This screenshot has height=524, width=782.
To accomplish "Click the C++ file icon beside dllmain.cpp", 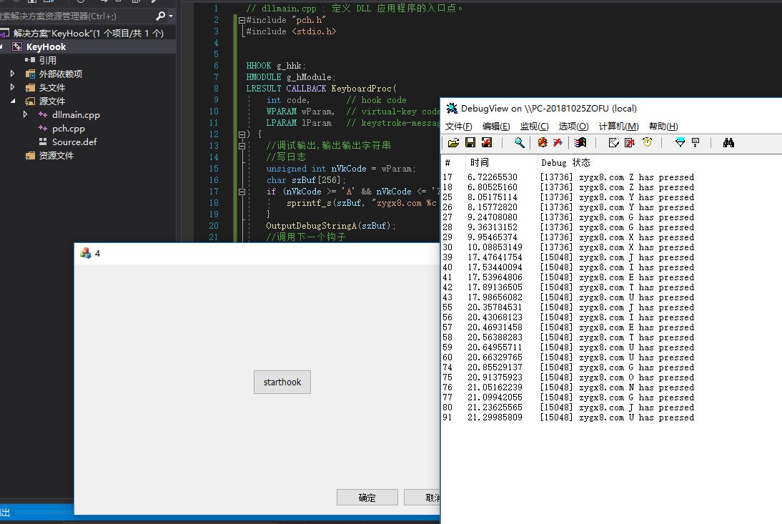I will click(43, 114).
